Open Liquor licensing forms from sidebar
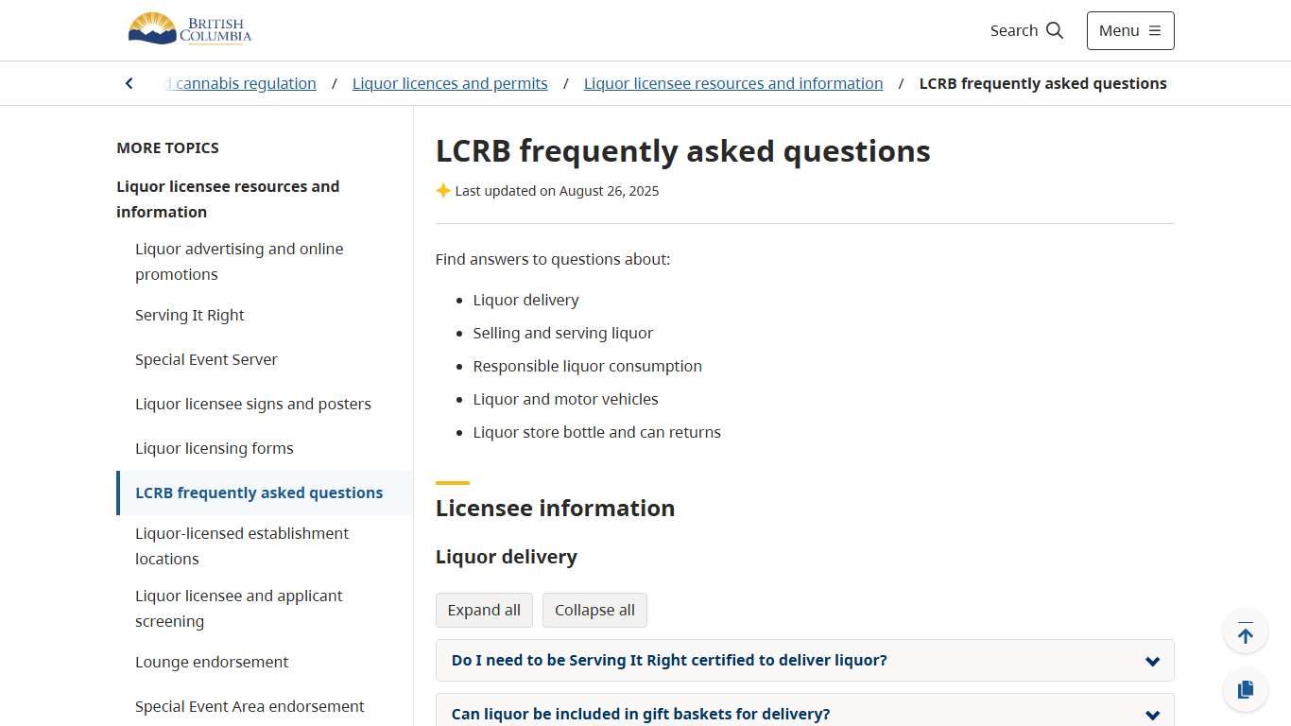The image size is (1291, 726). [215, 448]
